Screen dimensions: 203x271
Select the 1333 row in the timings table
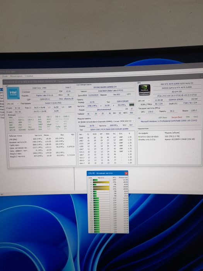click(106, 144)
